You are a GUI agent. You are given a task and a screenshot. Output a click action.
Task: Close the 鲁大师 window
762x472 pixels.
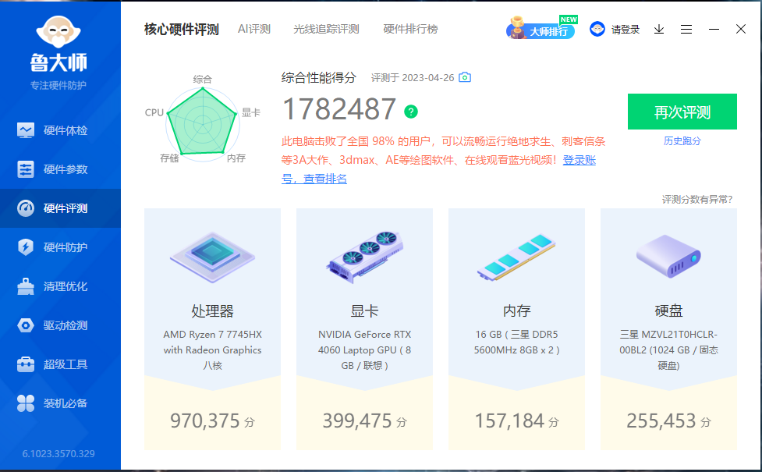click(x=741, y=29)
